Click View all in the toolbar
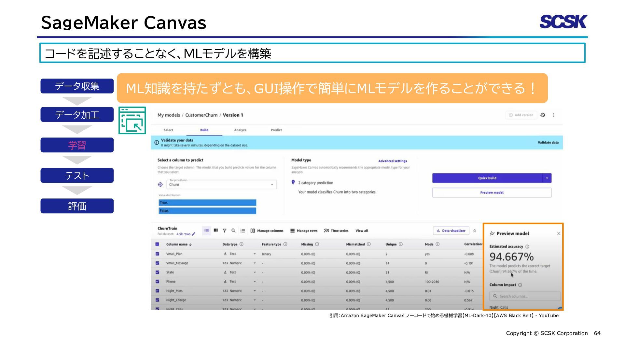 tap(362, 231)
